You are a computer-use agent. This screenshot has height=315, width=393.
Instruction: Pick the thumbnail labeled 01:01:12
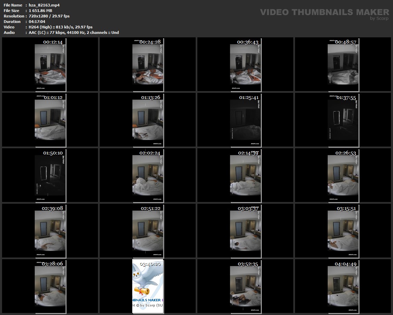pos(50,120)
